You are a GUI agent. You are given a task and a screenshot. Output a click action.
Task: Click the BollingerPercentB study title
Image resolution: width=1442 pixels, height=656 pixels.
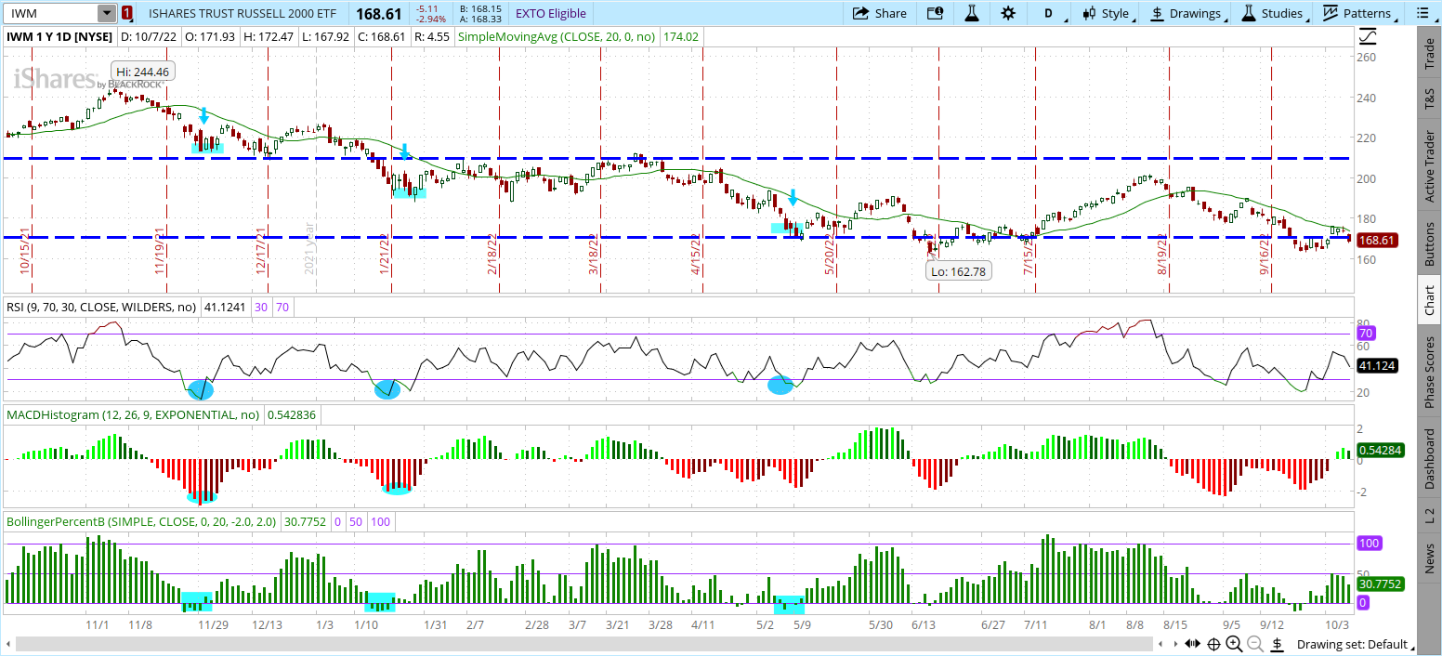[141, 521]
